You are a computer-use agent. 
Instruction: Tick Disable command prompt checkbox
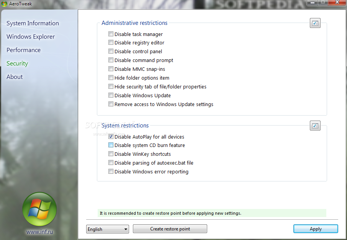[111, 60]
